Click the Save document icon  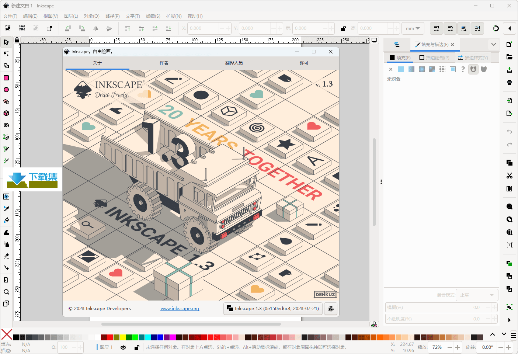pyautogui.click(x=510, y=70)
